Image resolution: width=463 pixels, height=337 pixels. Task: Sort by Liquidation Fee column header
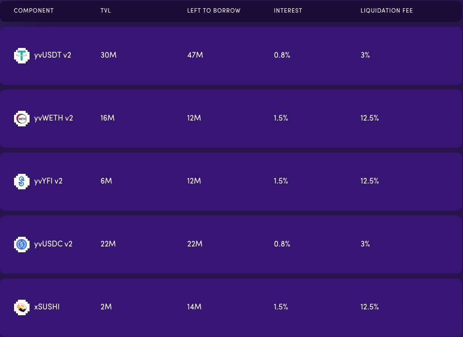386,11
